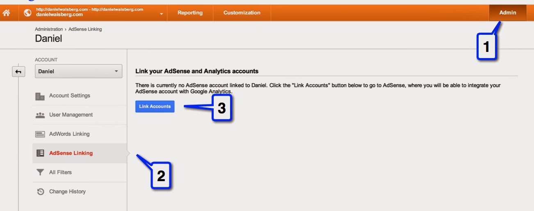Click the Link Accounts button
Viewport: 534px width, 211px height.
pyautogui.click(x=155, y=106)
